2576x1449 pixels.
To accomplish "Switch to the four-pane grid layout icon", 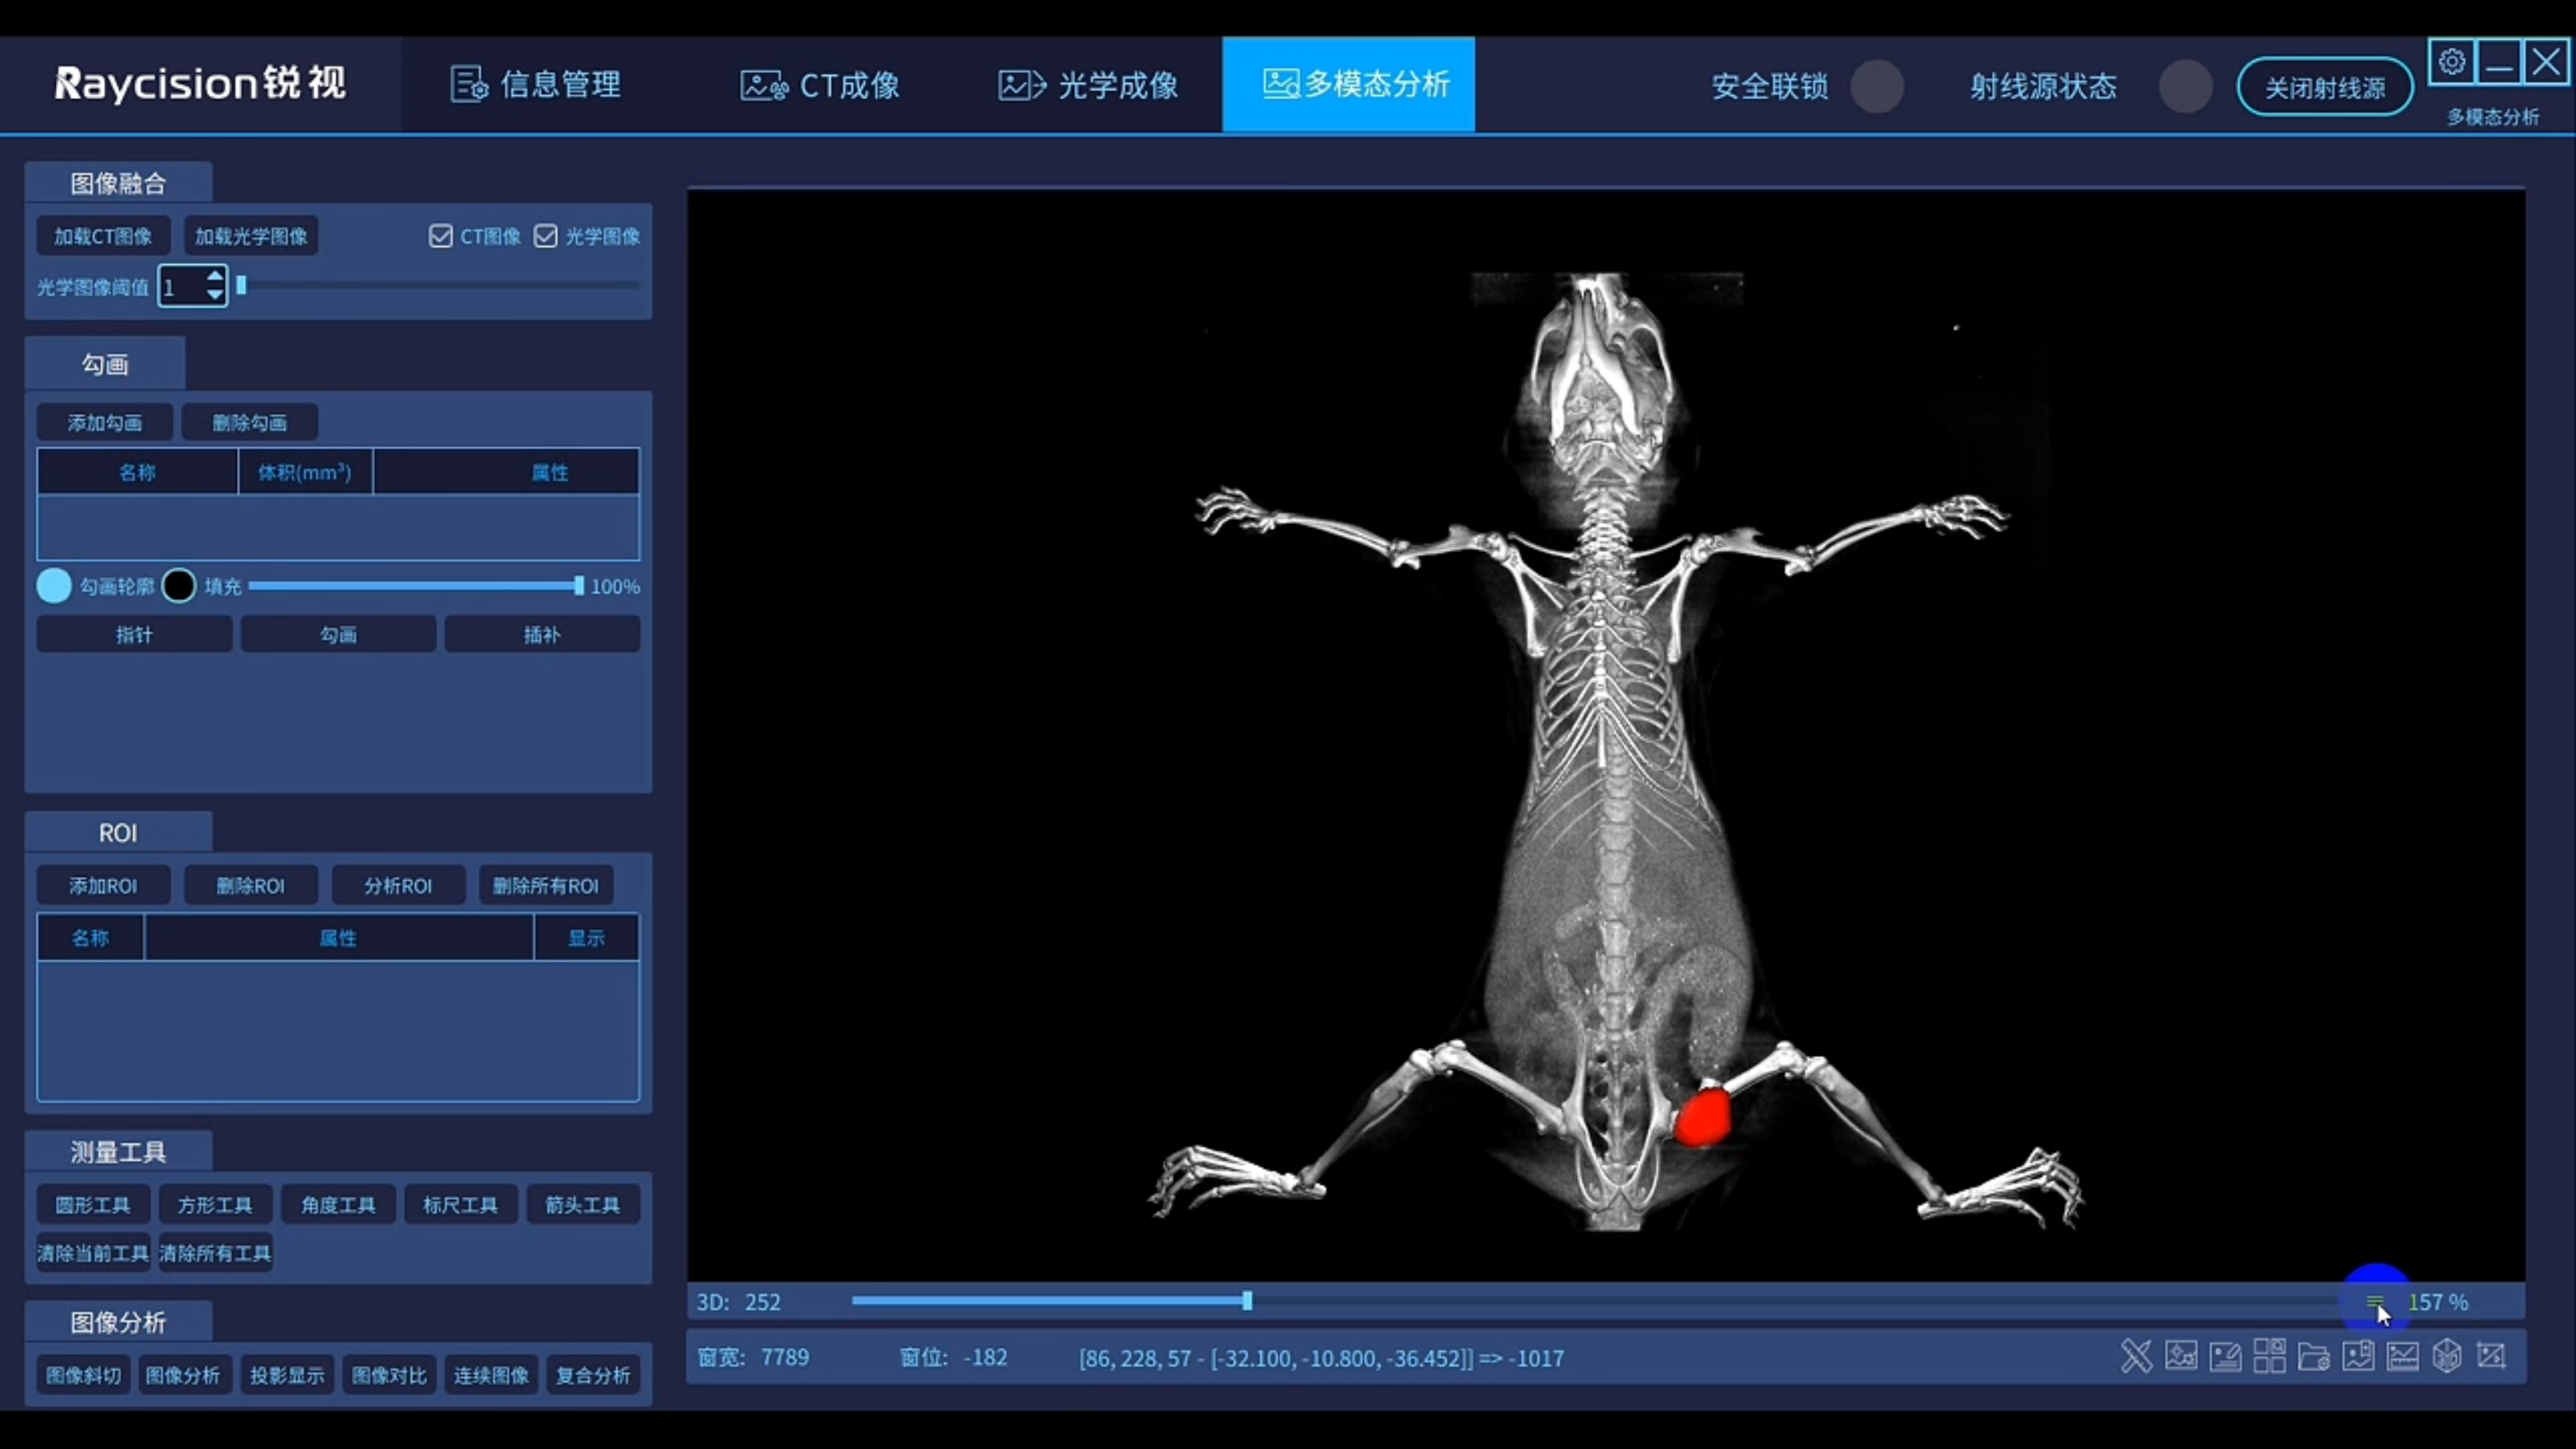I will click(x=2269, y=1356).
